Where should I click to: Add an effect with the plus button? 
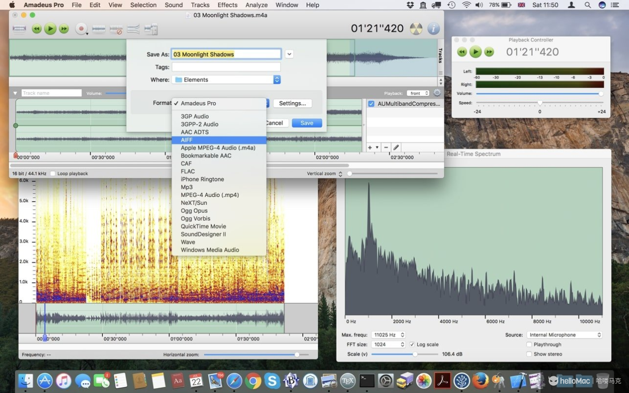(370, 147)
